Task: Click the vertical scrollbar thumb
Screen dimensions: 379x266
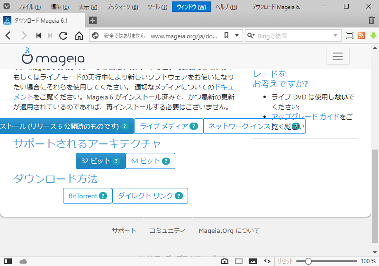Action: pos(375,196)
